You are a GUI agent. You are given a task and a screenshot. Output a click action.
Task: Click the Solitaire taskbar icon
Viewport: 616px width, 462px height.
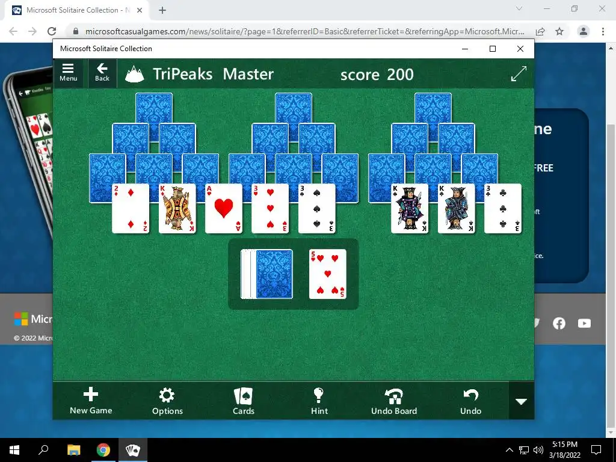pos(133,450)
